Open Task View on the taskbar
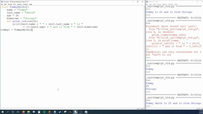203x114 pixels. point(18,112)
